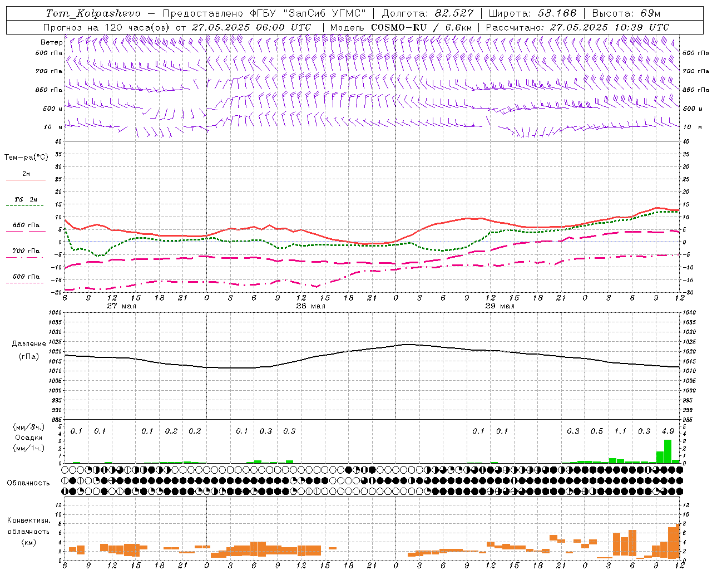
Task: Click the 'Тем-ра(°C)' temperature label
Action: click(x=26, y=158)
